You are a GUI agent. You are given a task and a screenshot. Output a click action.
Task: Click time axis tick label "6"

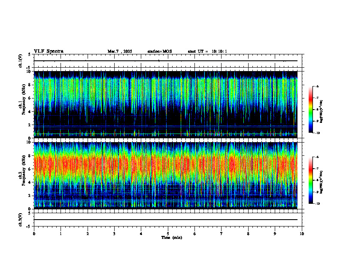point(195,234)
